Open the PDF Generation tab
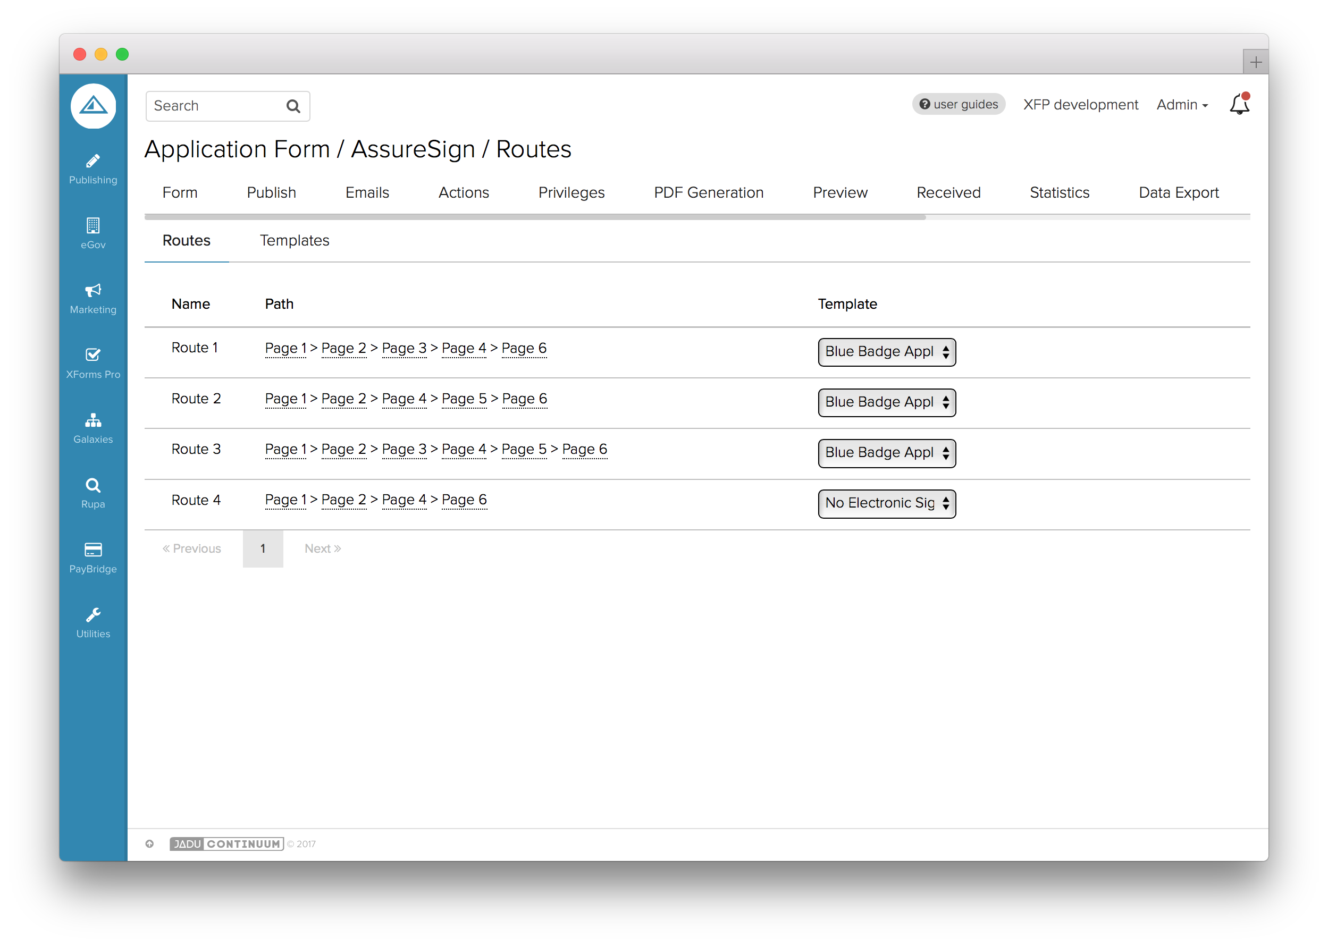Image resolution: width=1328 pixels, height=946 pixels. click(708, 193)
